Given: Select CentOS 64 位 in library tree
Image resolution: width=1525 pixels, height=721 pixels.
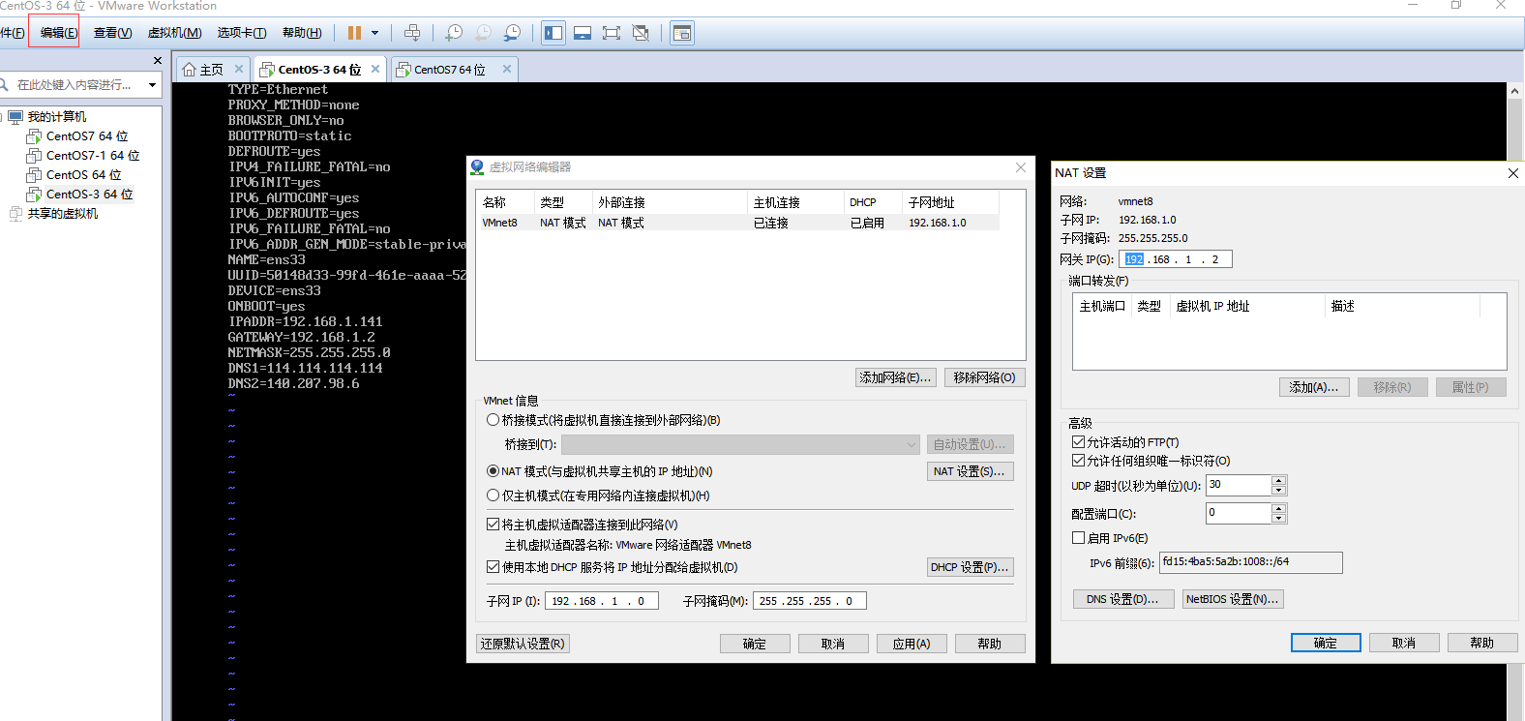Looking at the screenshot, I should click(x=84, y=175).
